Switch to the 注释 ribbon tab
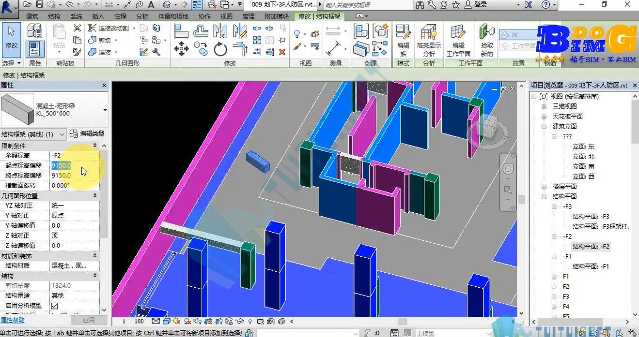Viewport: 639px width, 337px height. point(120,16)
